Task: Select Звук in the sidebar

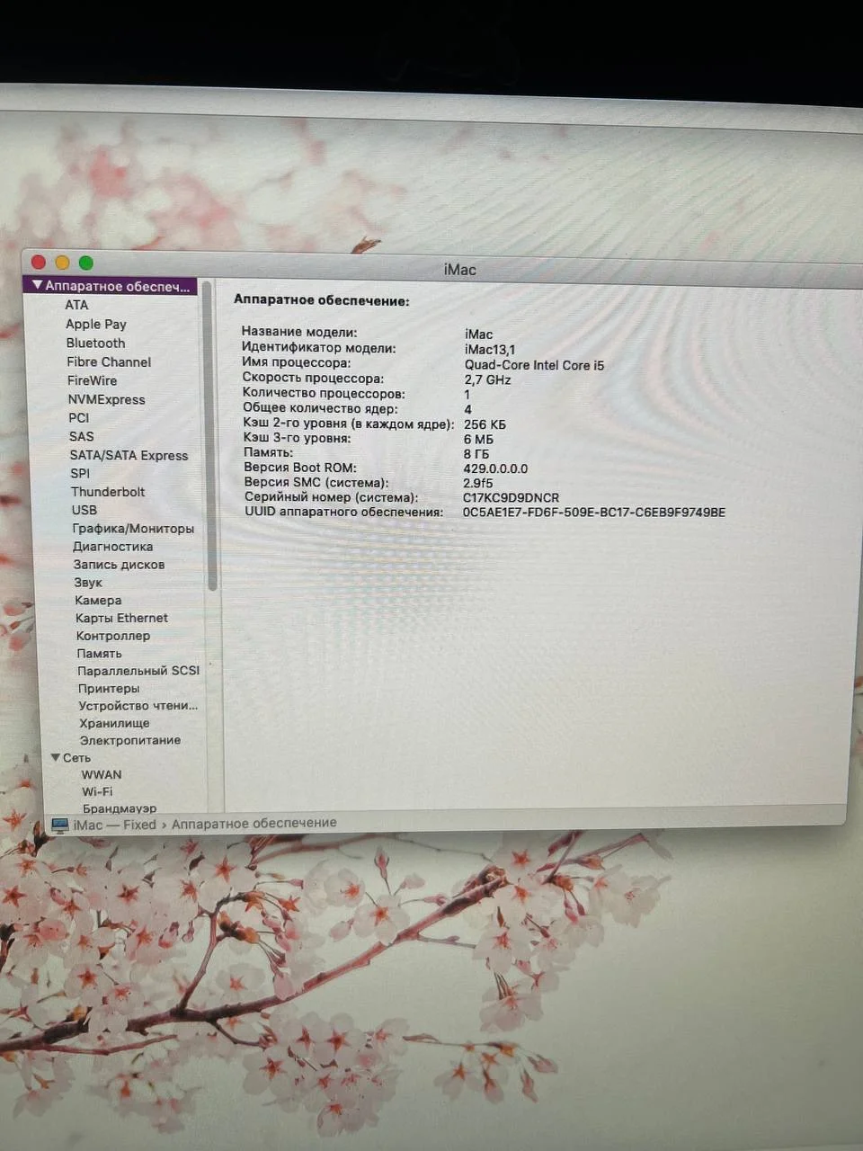Action: pyautogui.click(x=88, y=583)
